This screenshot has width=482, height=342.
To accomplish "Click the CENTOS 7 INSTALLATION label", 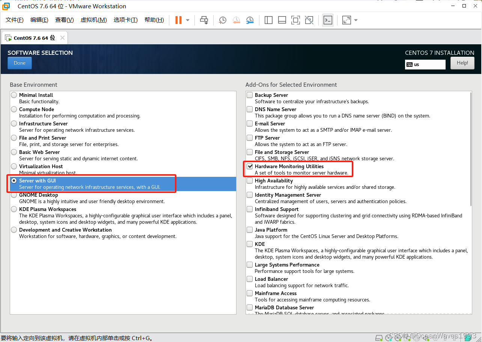I will 440,53.
